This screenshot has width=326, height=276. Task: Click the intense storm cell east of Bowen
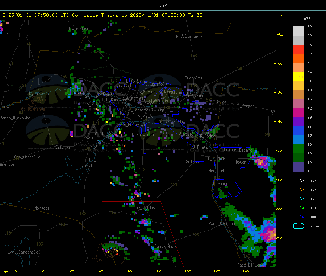coord(262,162)
